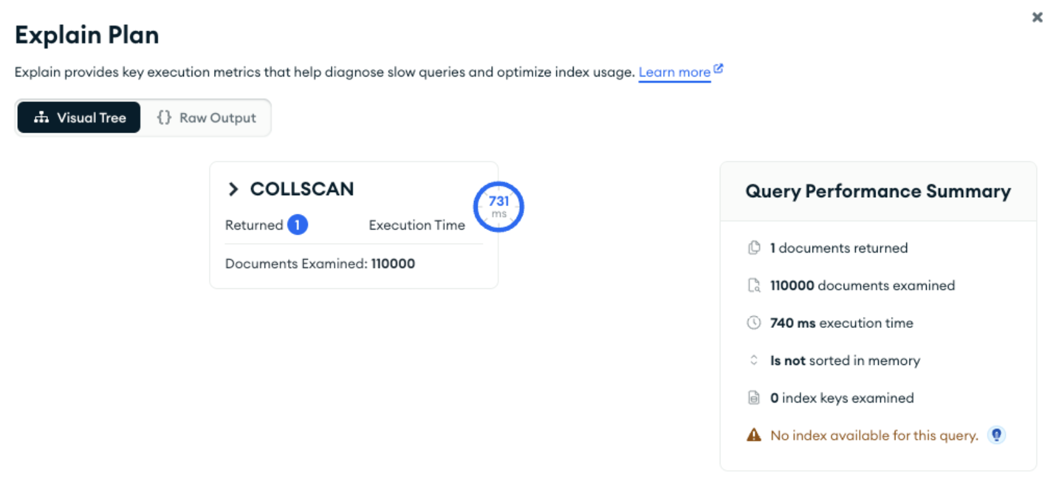Click the sort arrows icon in summary
The height and width of the screenshot is (481, 1050).
pos(754,360)
